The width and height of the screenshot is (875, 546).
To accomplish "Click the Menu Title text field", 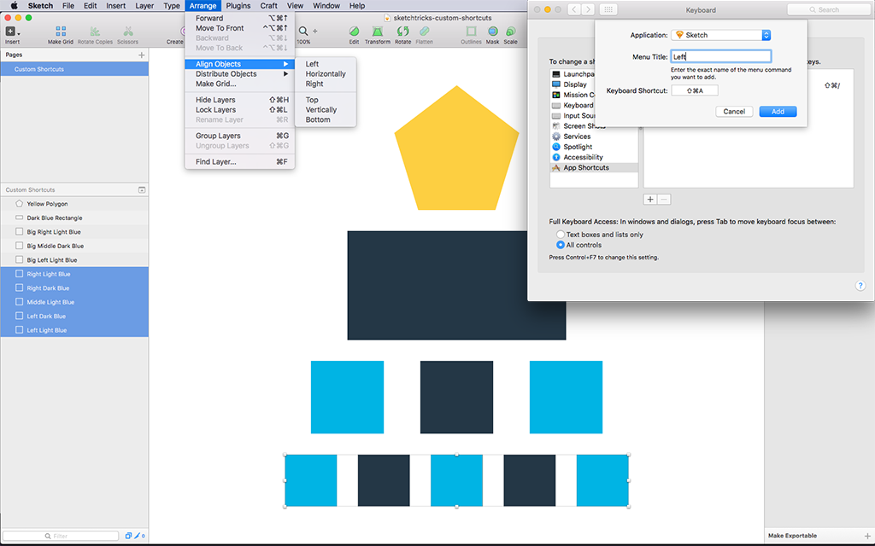I will tap(721, 56).
